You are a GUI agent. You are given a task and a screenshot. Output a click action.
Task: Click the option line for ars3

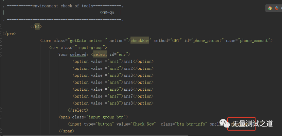pos(113,75)
